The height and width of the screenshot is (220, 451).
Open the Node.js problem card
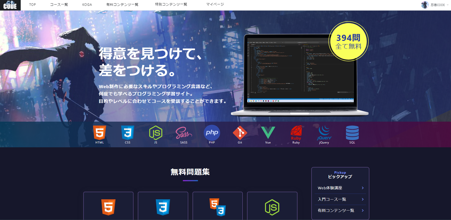[x=272, y=206]
